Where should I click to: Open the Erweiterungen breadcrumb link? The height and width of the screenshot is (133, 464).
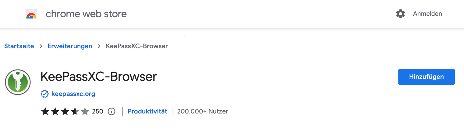point(70,46)
